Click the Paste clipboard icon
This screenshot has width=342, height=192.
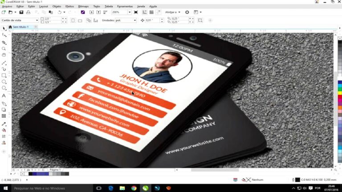tap(51, 12)
